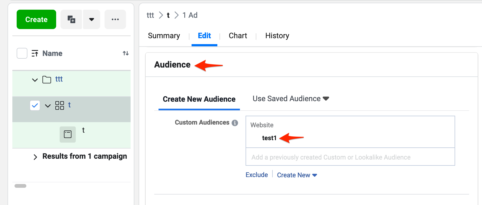
Task: Click the Website audience label
Action: 262,125
